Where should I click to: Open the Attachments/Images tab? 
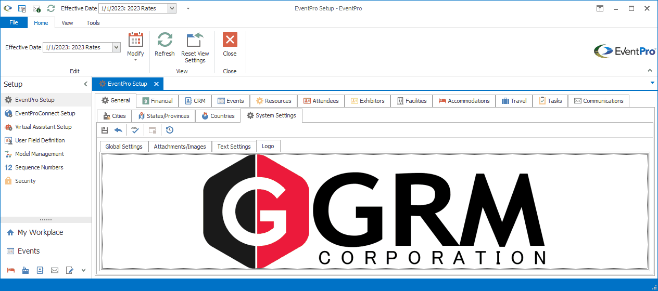(x=180, y=147)
